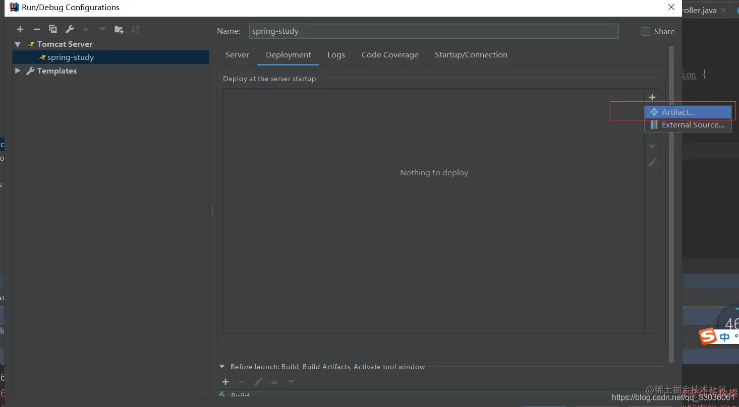Viewport: 739px width, 407px height.
Task: Select Templates tree row
Action: coord(111,71)
